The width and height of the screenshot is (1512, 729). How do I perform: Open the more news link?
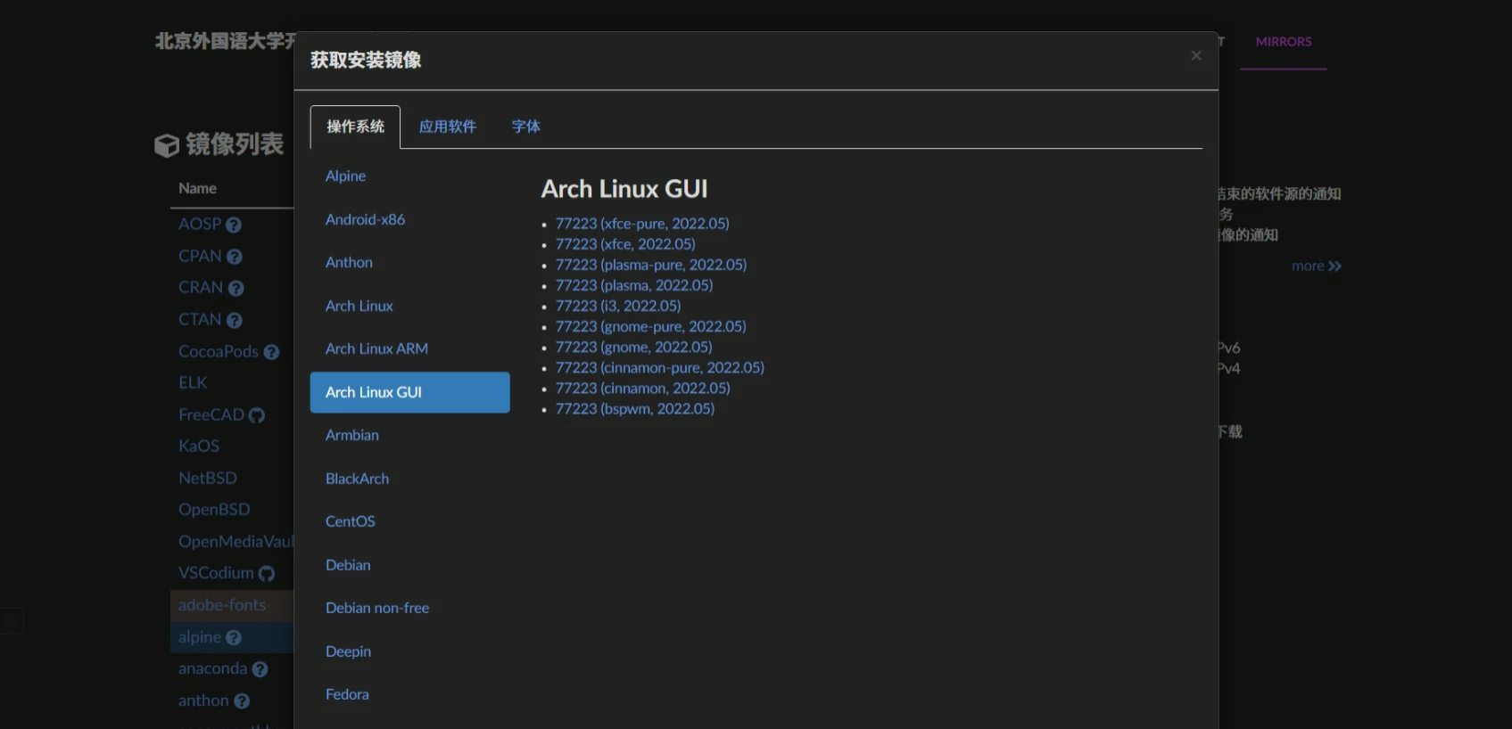[x=1316, y=266]
